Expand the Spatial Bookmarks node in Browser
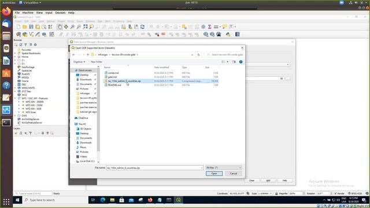370x208 pixels. pos(16,53)
